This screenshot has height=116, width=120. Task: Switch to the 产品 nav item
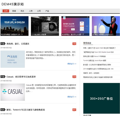click(x=47, y=11)
